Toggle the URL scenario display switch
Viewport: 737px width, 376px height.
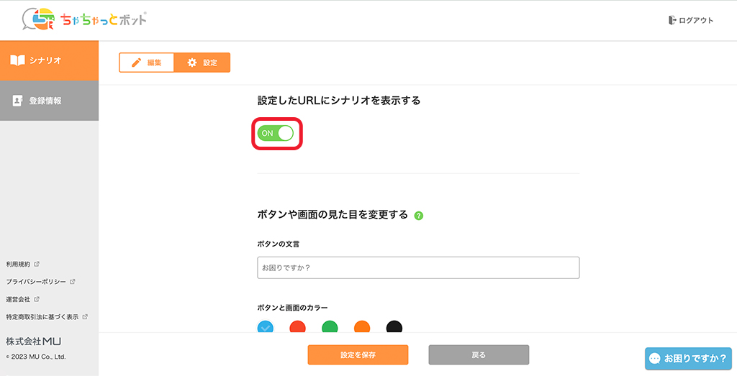click(276, 133)
